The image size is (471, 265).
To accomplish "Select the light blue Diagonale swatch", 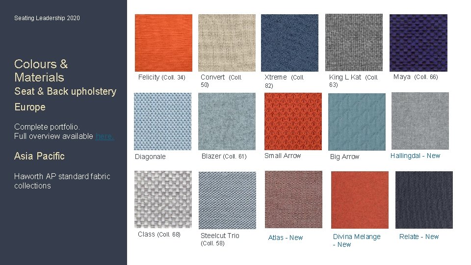I will 162,121.
